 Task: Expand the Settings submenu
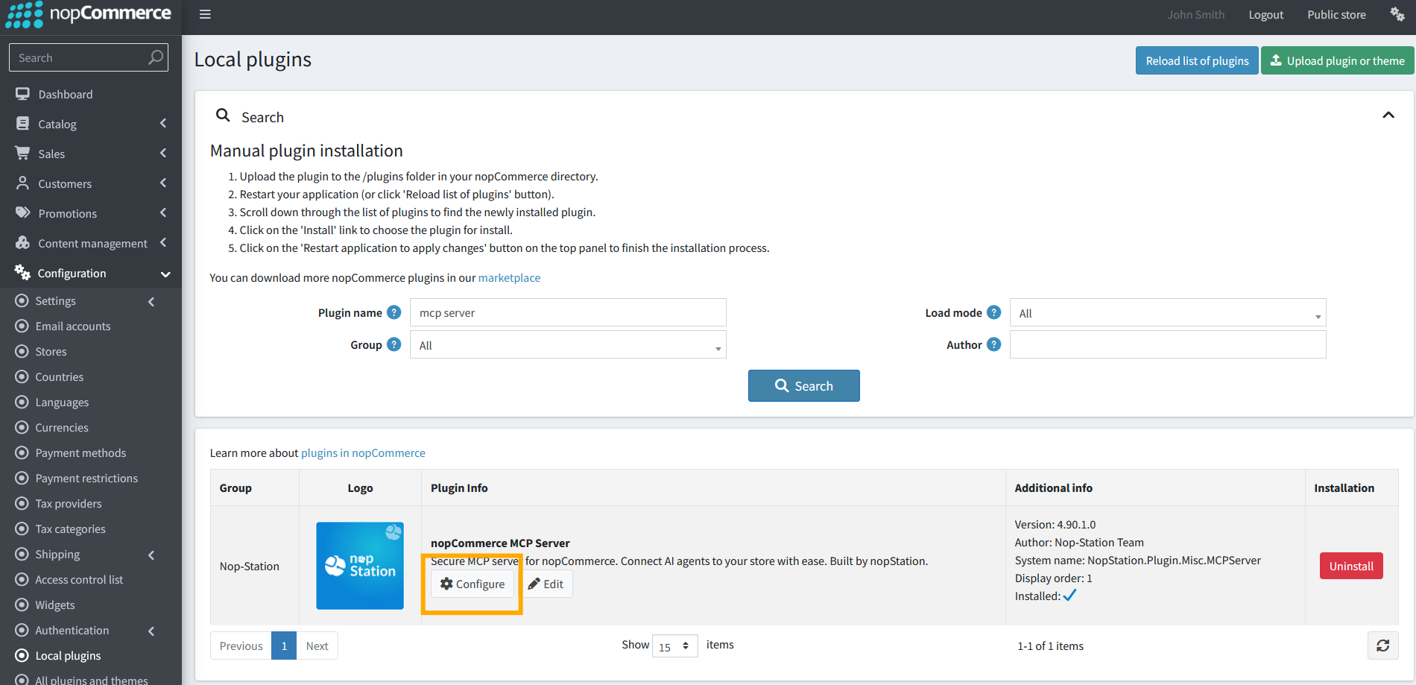tap(91, 300)
